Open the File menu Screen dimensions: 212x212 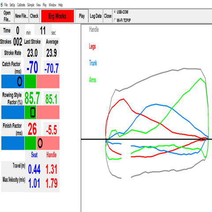pyautogui.click(x=6, y=5)
